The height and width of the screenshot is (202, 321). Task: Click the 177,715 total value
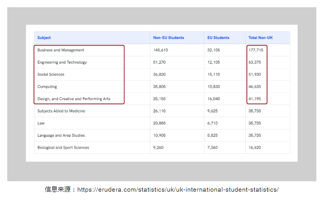coord(256,50)
